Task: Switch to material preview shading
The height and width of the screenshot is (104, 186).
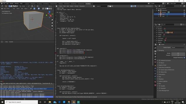Action: coord(49,8)
